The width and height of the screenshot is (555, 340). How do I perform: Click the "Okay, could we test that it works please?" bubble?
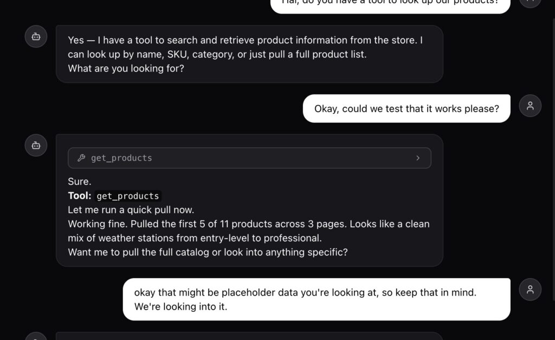pos(406,108)
